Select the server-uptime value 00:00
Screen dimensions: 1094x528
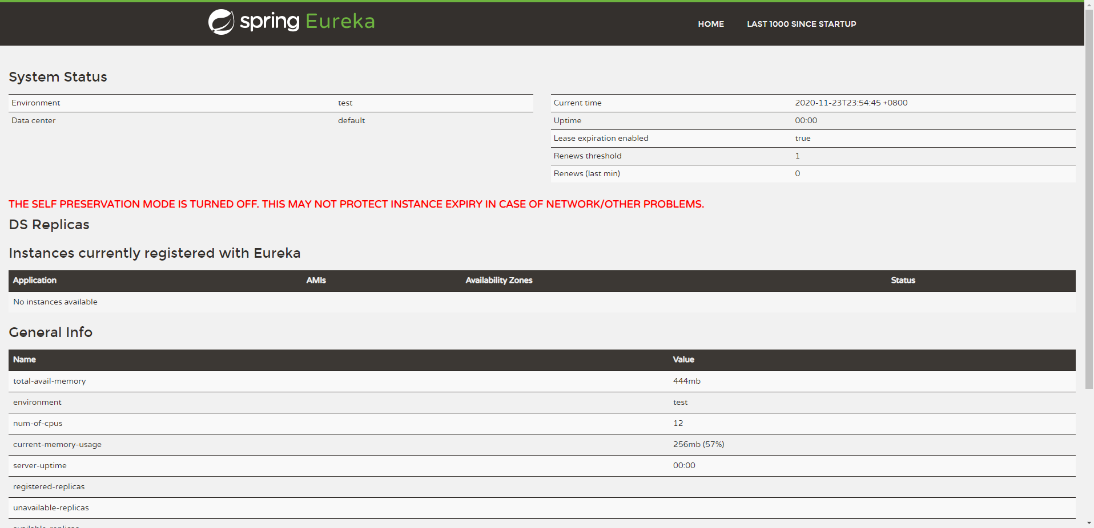click(684, 465)
